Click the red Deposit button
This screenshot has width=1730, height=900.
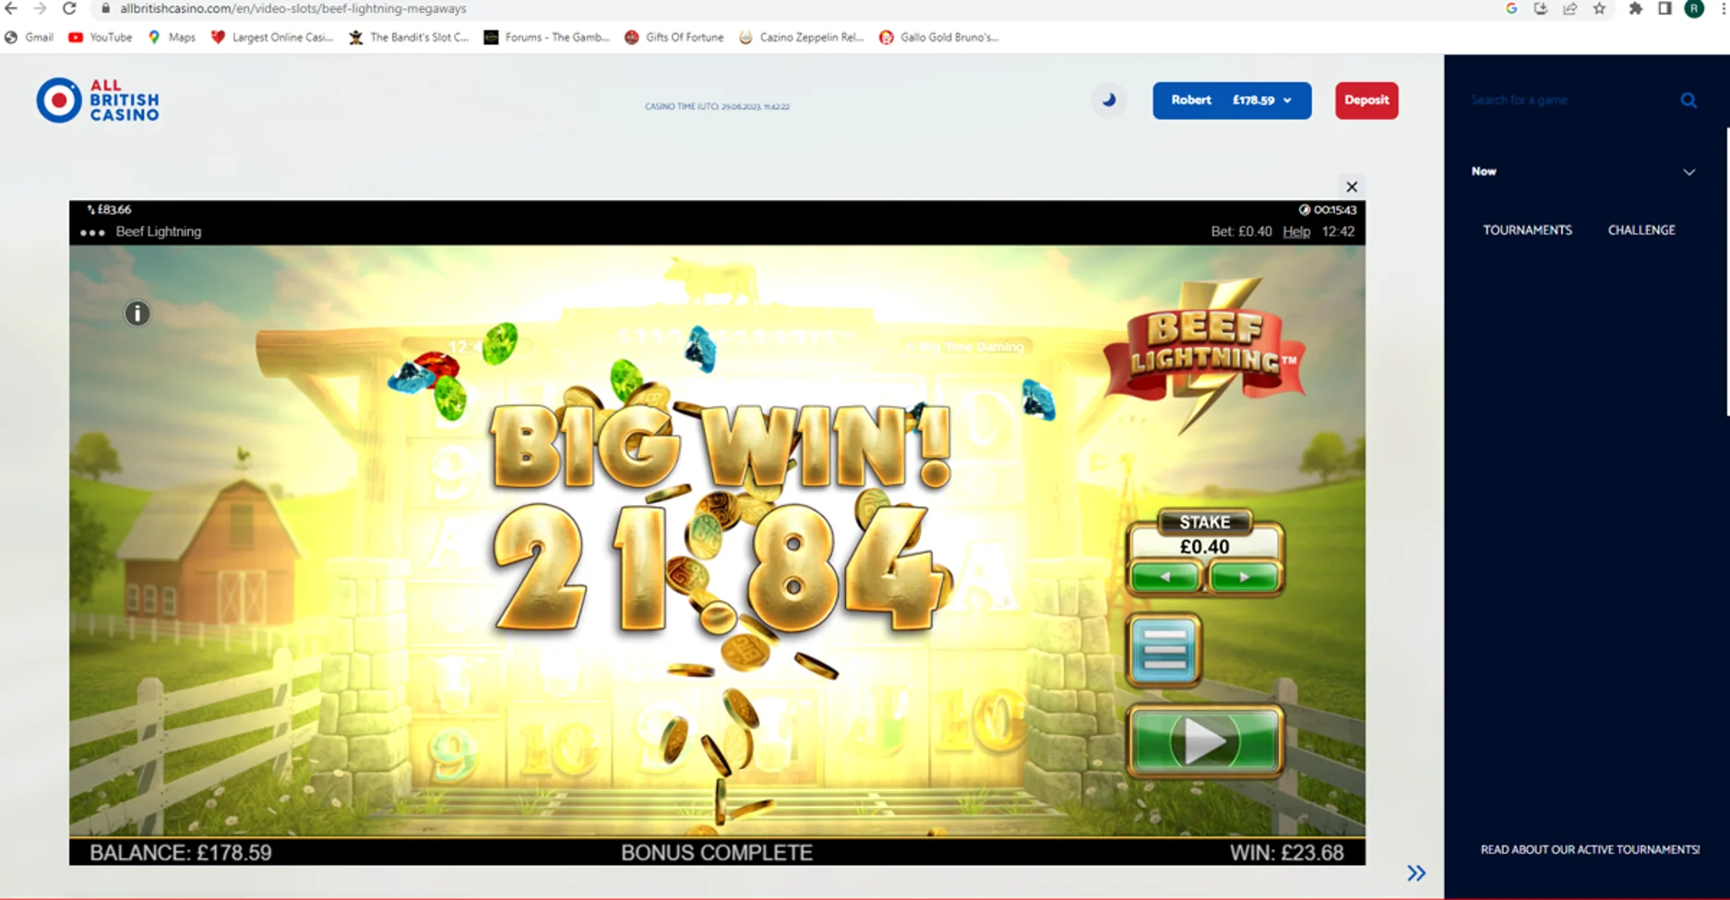coord(1366,101)
